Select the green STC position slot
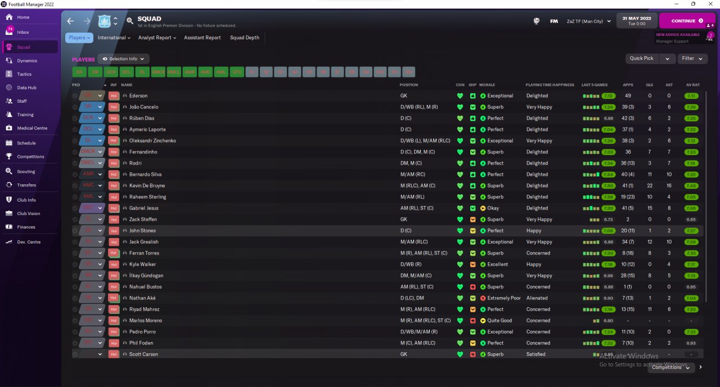Image resolution: width=720 pixels, height=387 pixels. point(237,72)
